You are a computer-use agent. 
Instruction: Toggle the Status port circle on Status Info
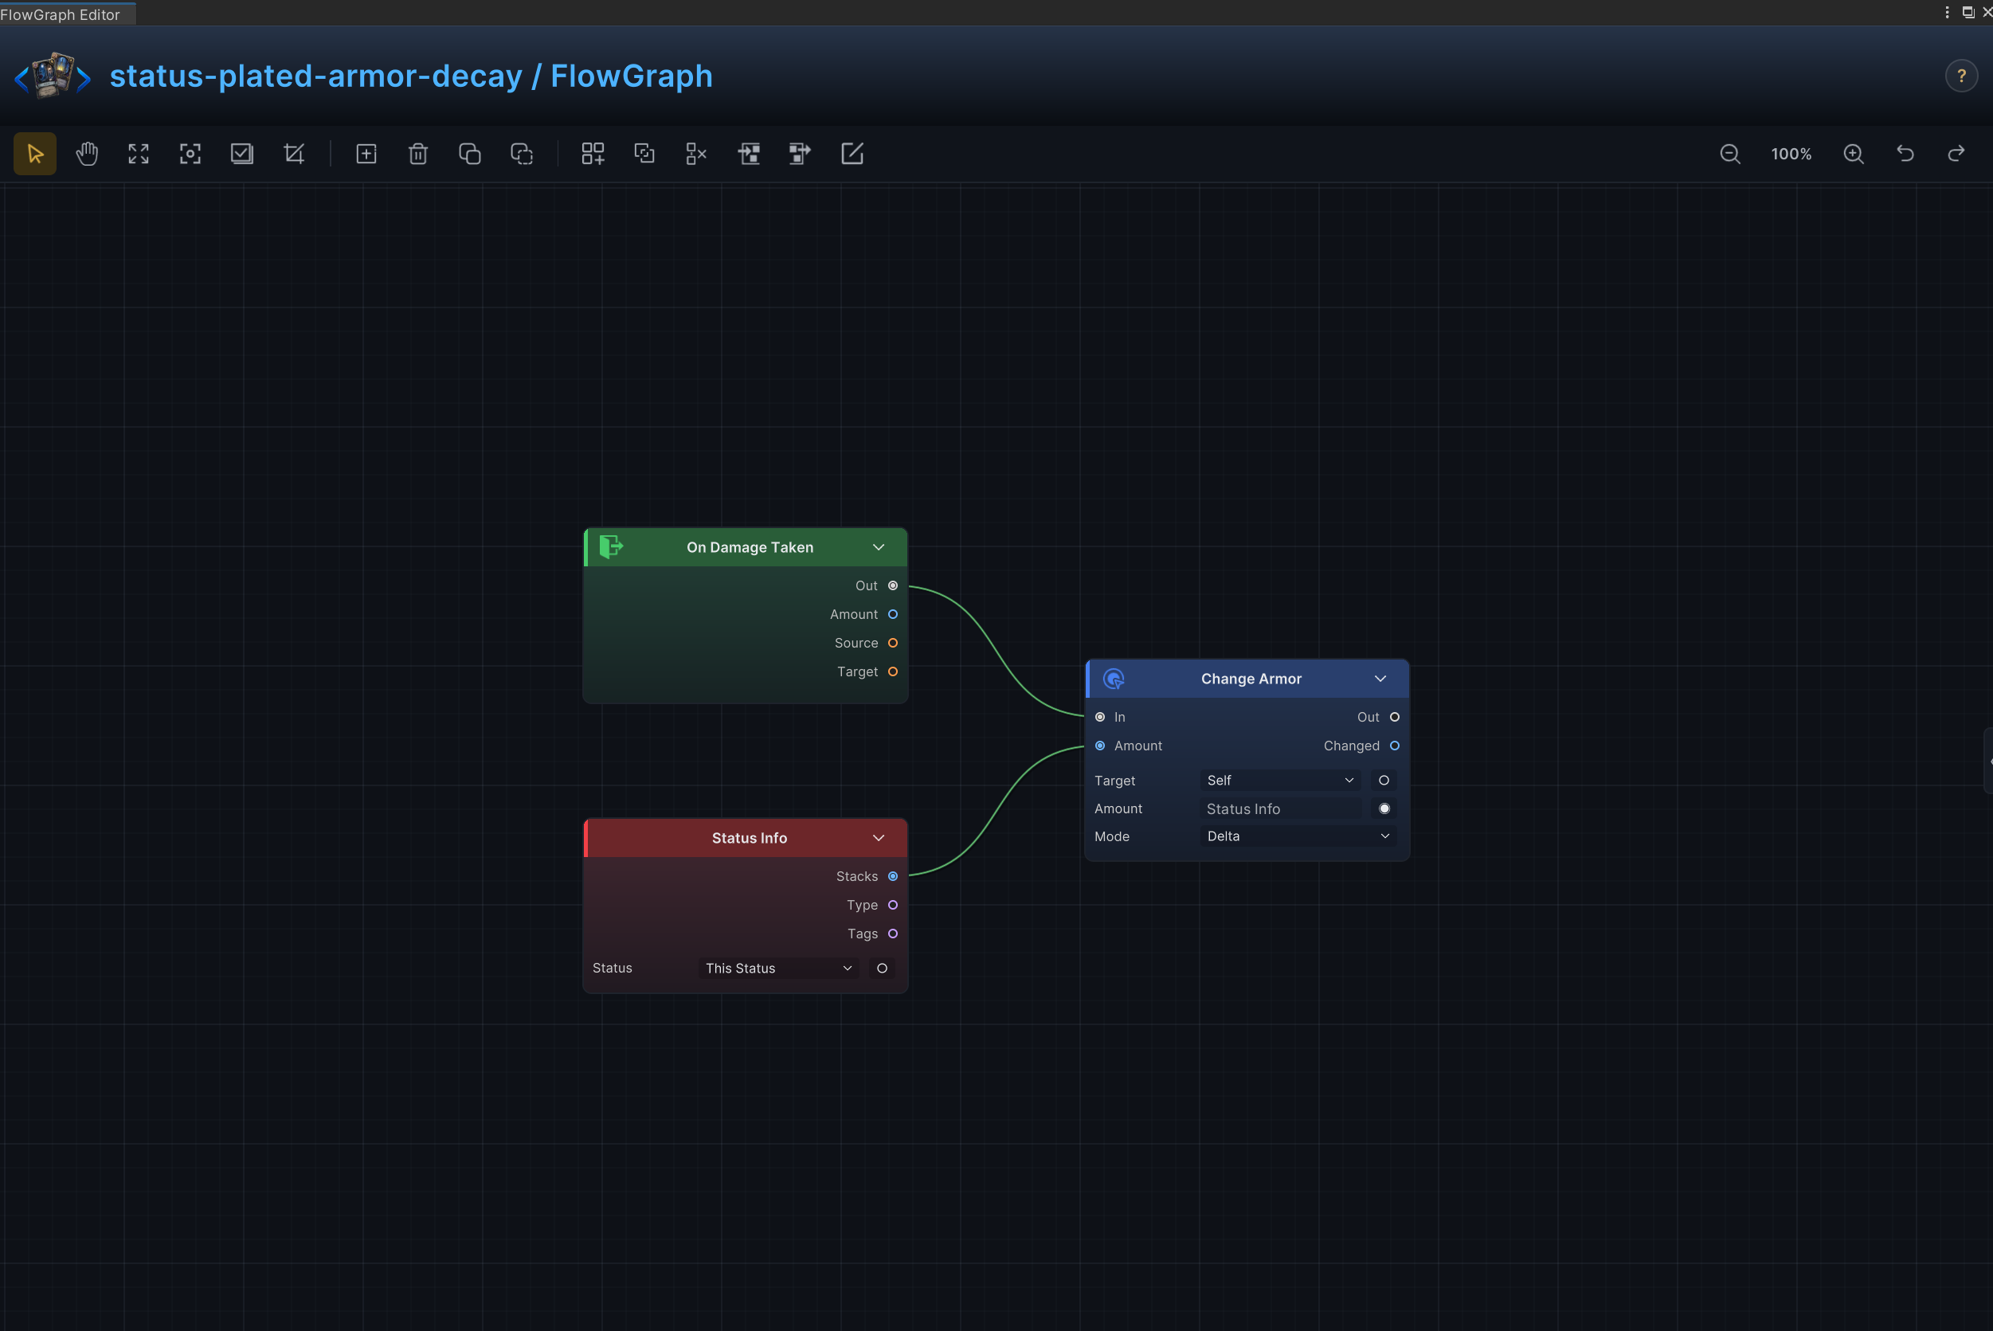point(882,968)
